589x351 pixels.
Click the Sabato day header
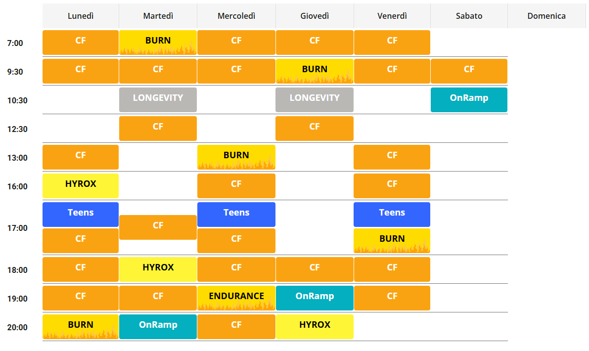469,16
